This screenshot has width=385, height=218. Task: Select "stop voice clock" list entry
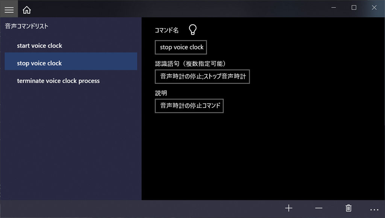click(x=39, y=63)
